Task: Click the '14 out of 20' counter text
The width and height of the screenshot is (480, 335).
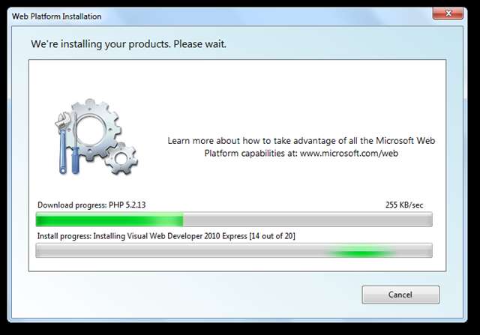Action: (x=272, y=236)
